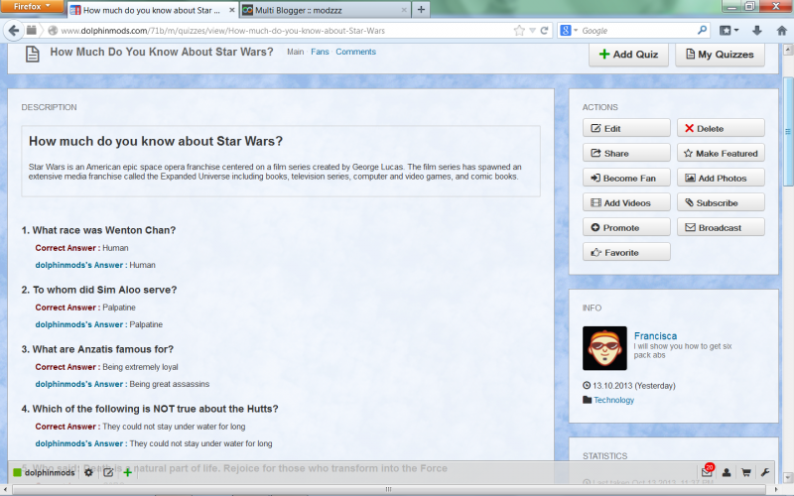Click the compose pencil icon in bottom bar
794x496 pixels.
coord(108,473)
